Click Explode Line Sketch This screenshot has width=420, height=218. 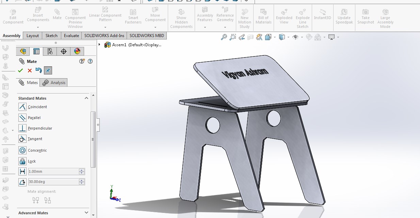(303, 19)
